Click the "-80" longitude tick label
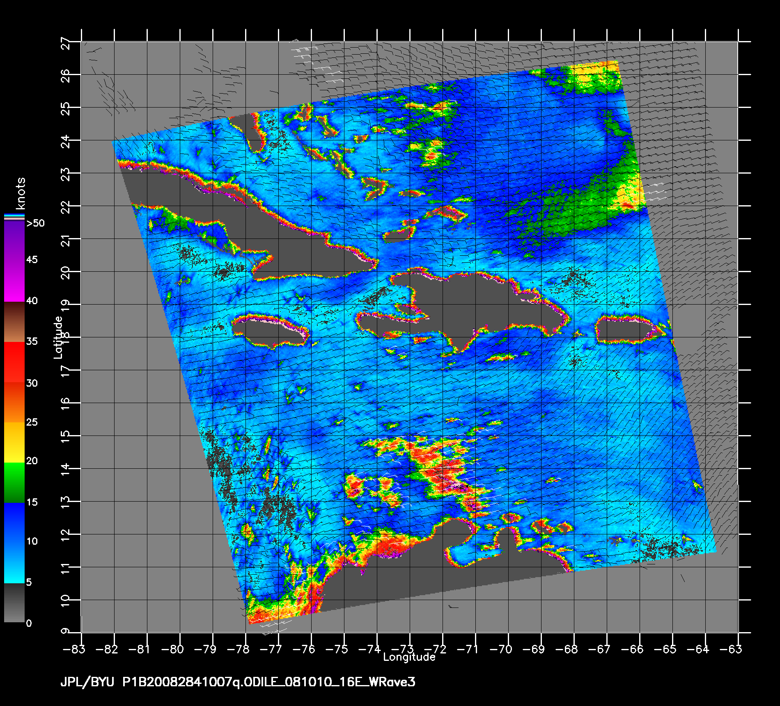Image resolution: width=780 pixels, height=706 pixels. click(x=172, y=649)
